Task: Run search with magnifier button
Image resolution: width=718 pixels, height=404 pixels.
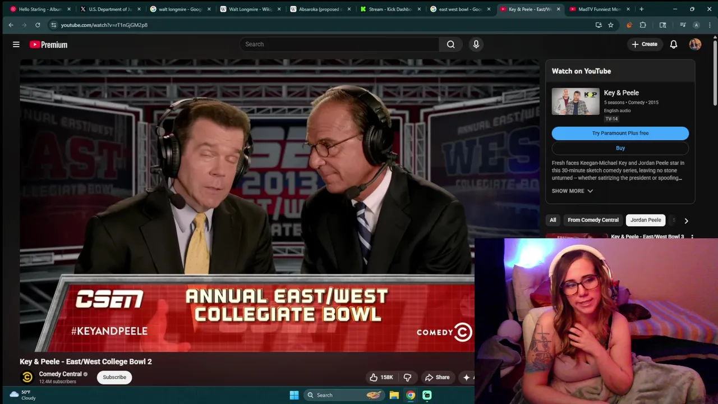Action: coord(451,44)
